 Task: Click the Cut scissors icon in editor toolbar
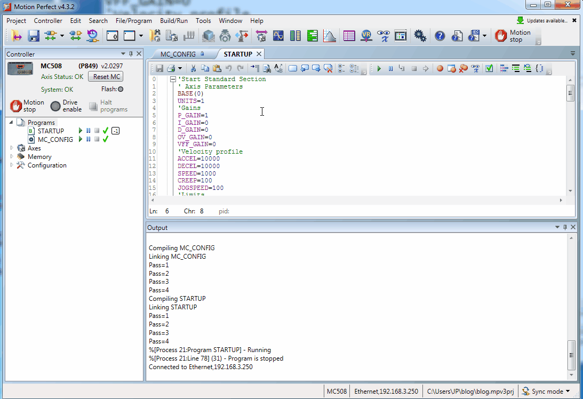click(x=193, y=68)
